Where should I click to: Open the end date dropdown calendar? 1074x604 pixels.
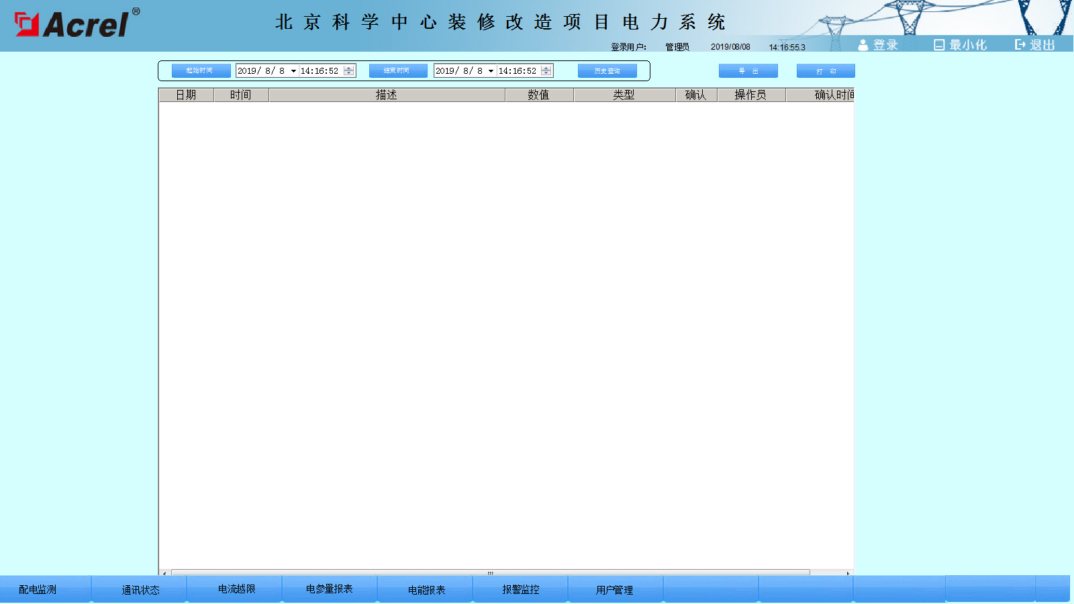tap(491, 71)
